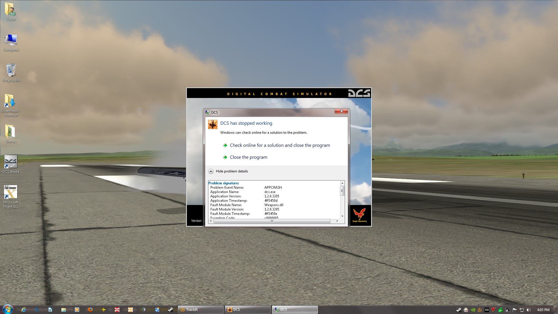The height and width of the screenshot is (314, 558).
Task: Open the Downloads Shortcut folder
Action: [x=11, y=105]
